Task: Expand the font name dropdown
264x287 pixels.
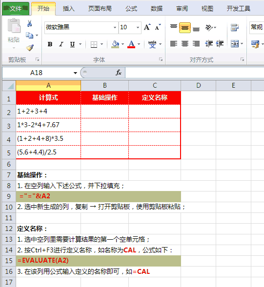Action: click(x=115, y=27)
